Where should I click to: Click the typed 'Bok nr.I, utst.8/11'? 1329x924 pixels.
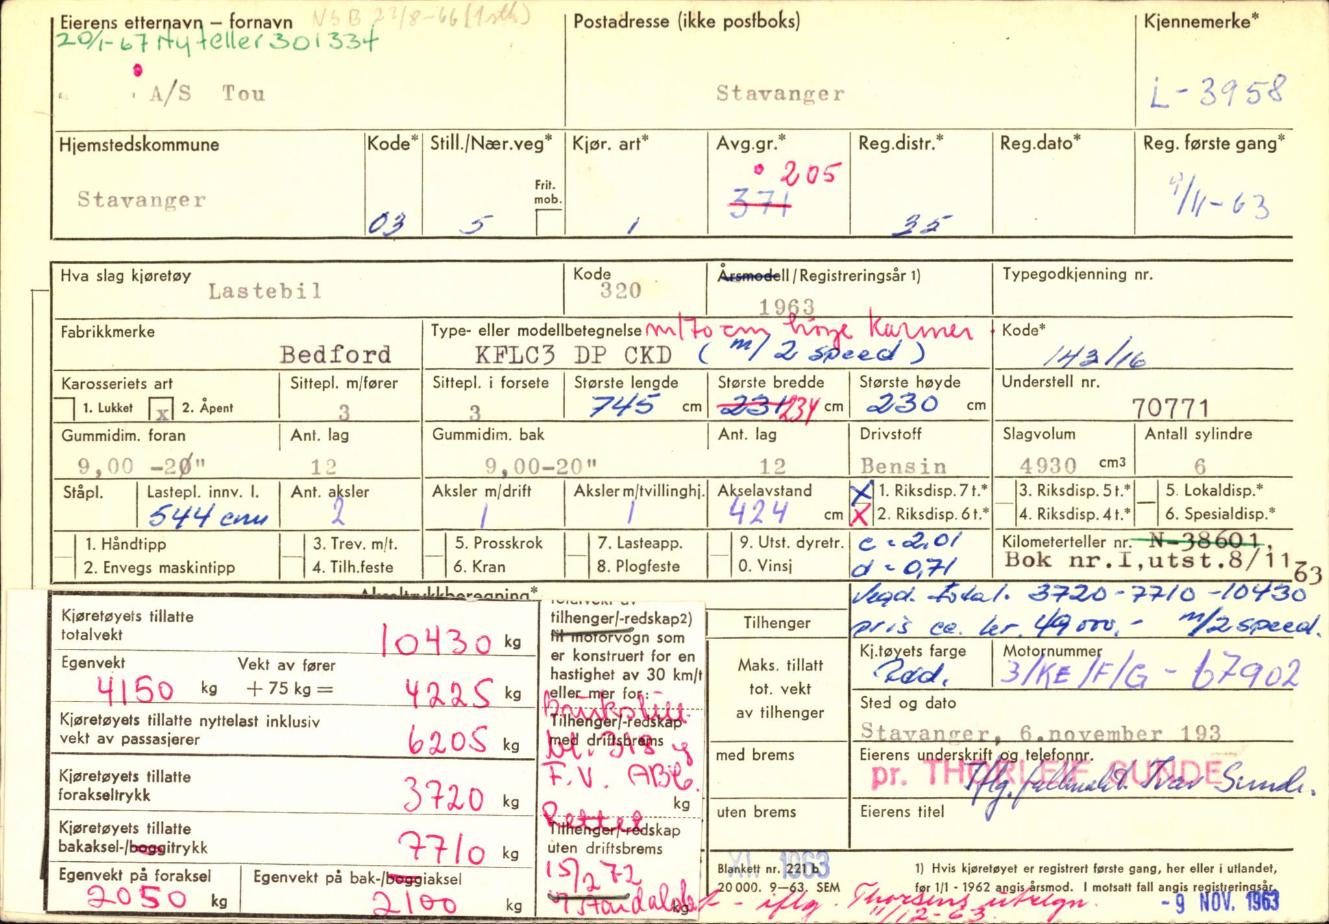(x=1147, y=560)
